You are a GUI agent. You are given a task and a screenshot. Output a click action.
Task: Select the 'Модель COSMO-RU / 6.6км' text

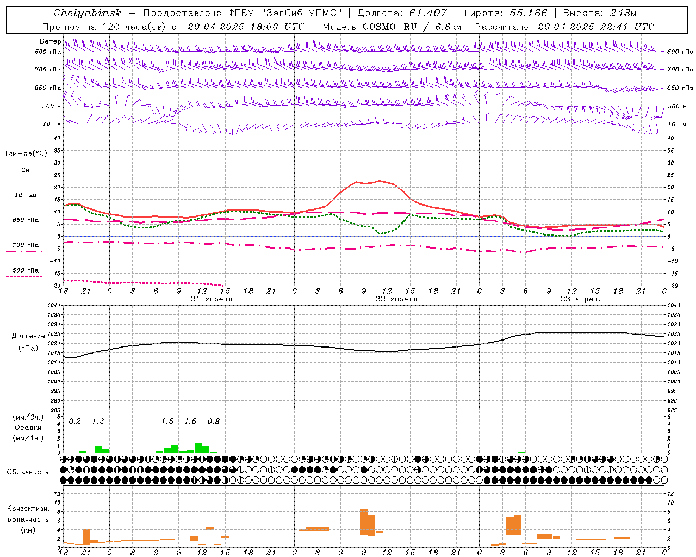(x=392, y=27)
